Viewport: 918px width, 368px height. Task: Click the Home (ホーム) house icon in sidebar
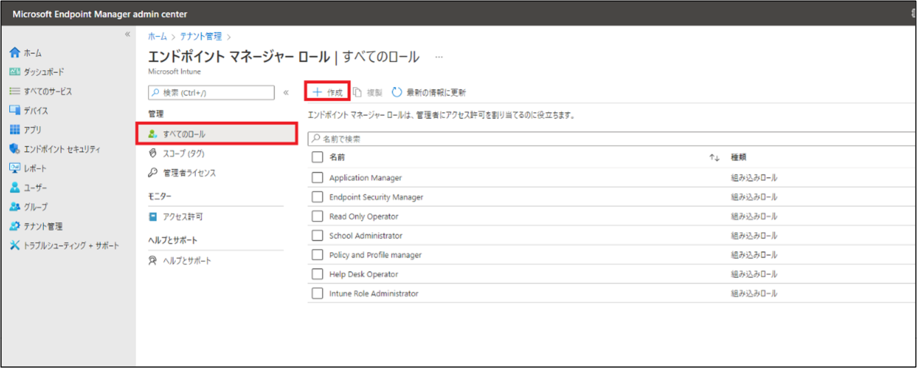[x=15, y=52]
